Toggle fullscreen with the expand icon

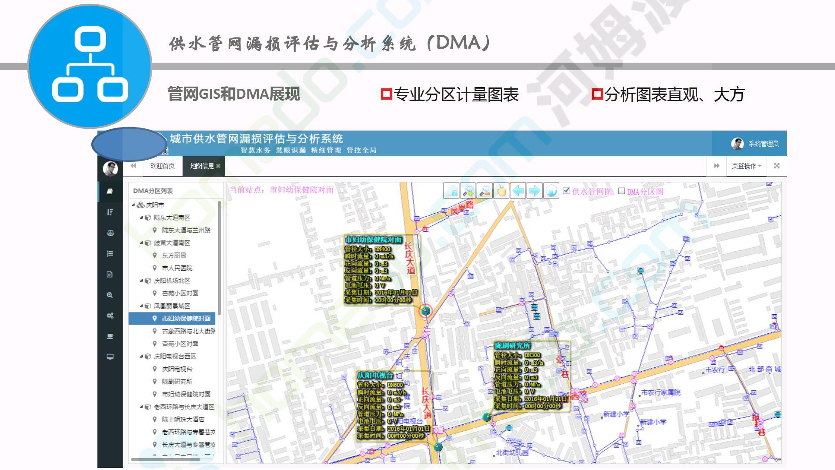pos(777,166)
